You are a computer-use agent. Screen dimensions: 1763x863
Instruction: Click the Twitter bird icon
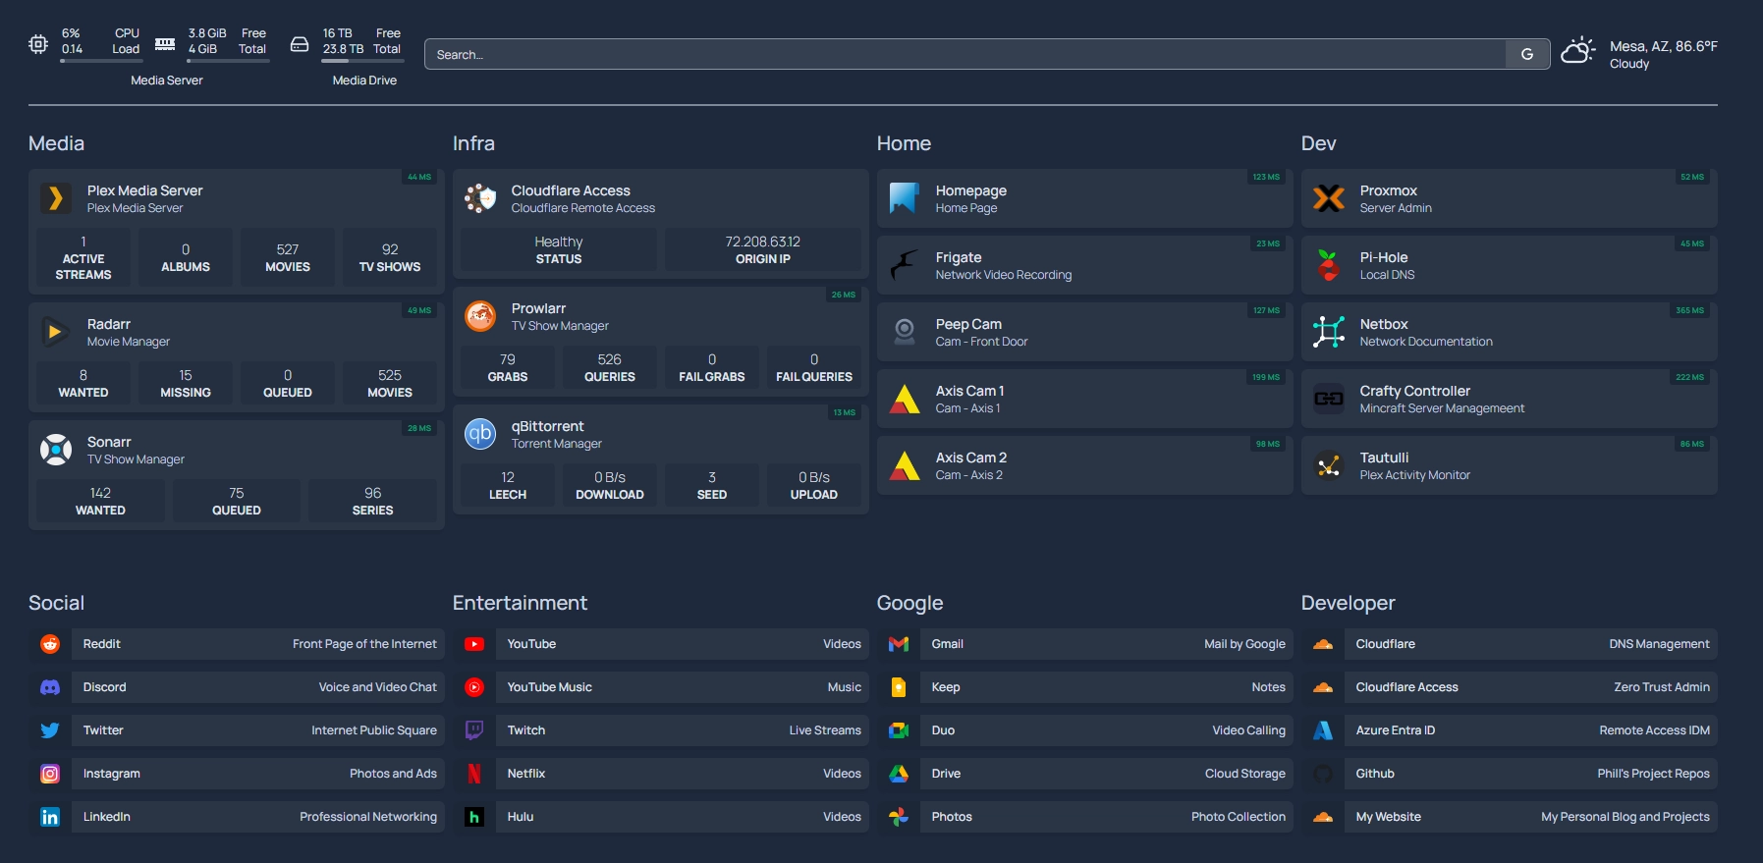[x=50, y=730]
